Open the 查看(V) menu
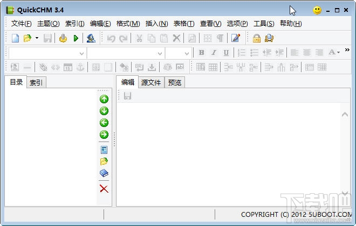This screenshot has height=226, width=356. click(211, 24)
